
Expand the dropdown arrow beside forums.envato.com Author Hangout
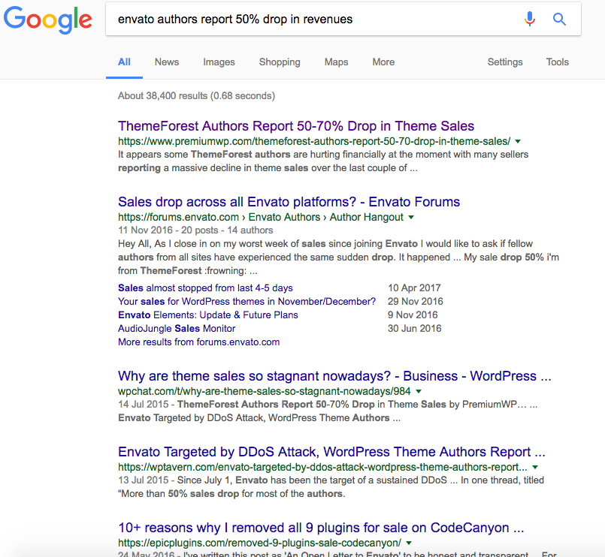point(411,218)
